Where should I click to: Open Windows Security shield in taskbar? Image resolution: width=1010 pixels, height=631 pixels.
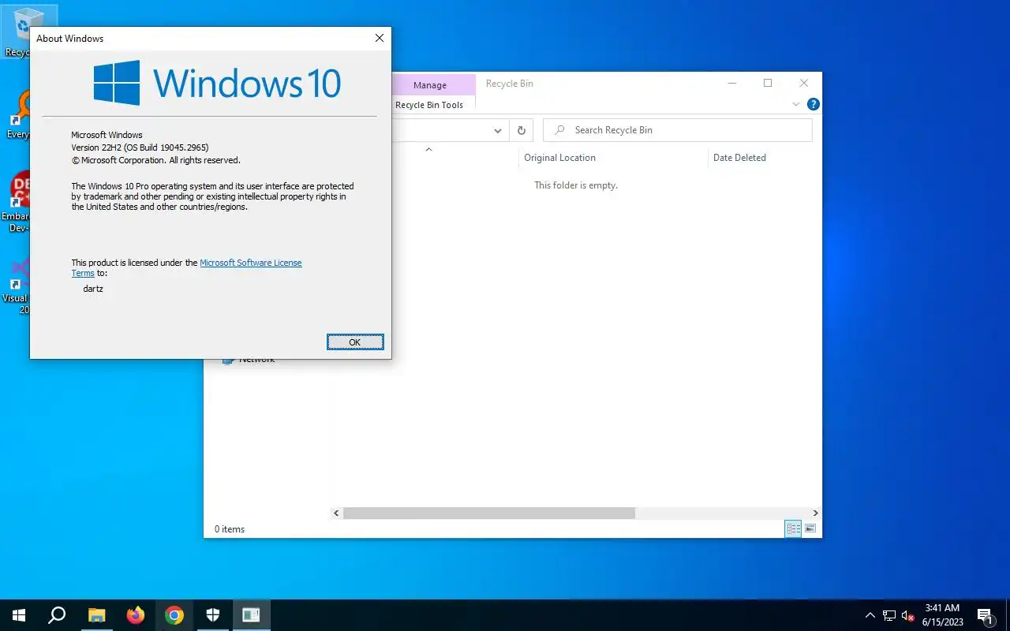click(213, 615)
